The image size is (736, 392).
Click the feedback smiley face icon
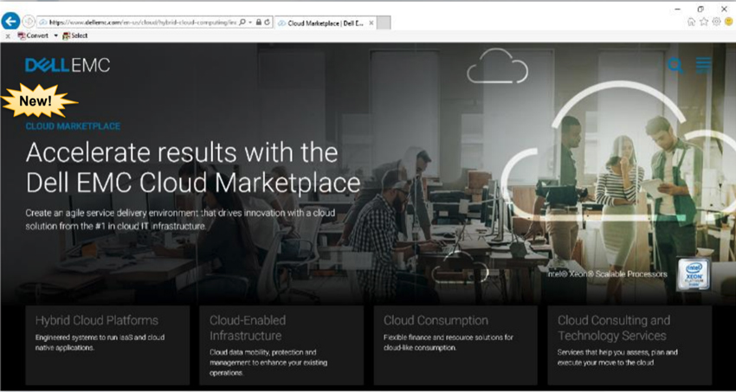(x=728, y=22)
